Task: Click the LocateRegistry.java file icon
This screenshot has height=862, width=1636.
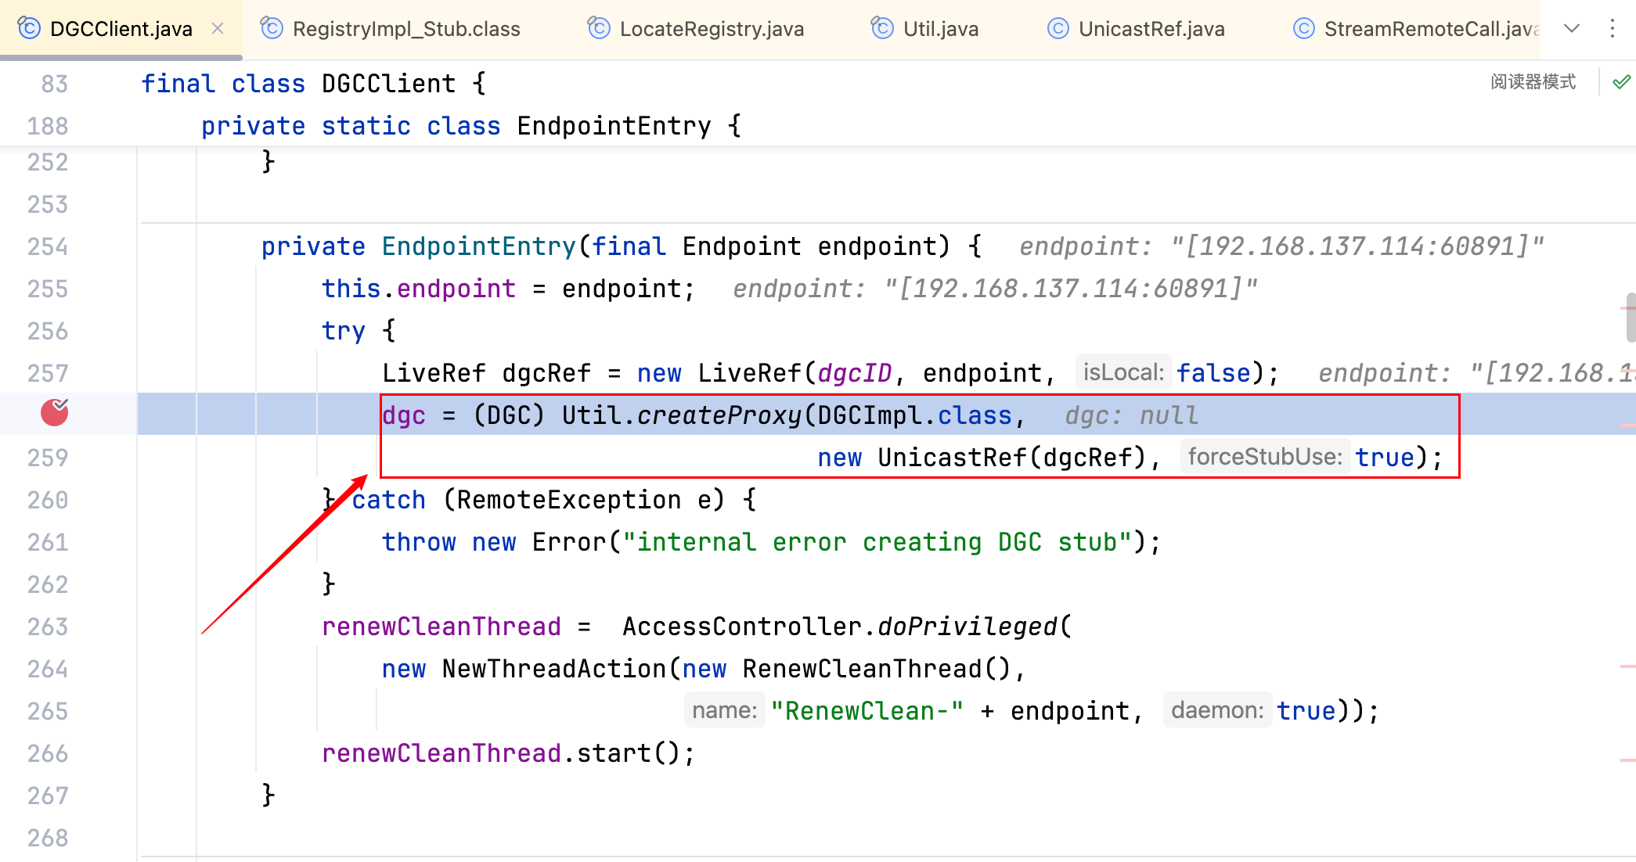Action: click(x=599, y=29)
